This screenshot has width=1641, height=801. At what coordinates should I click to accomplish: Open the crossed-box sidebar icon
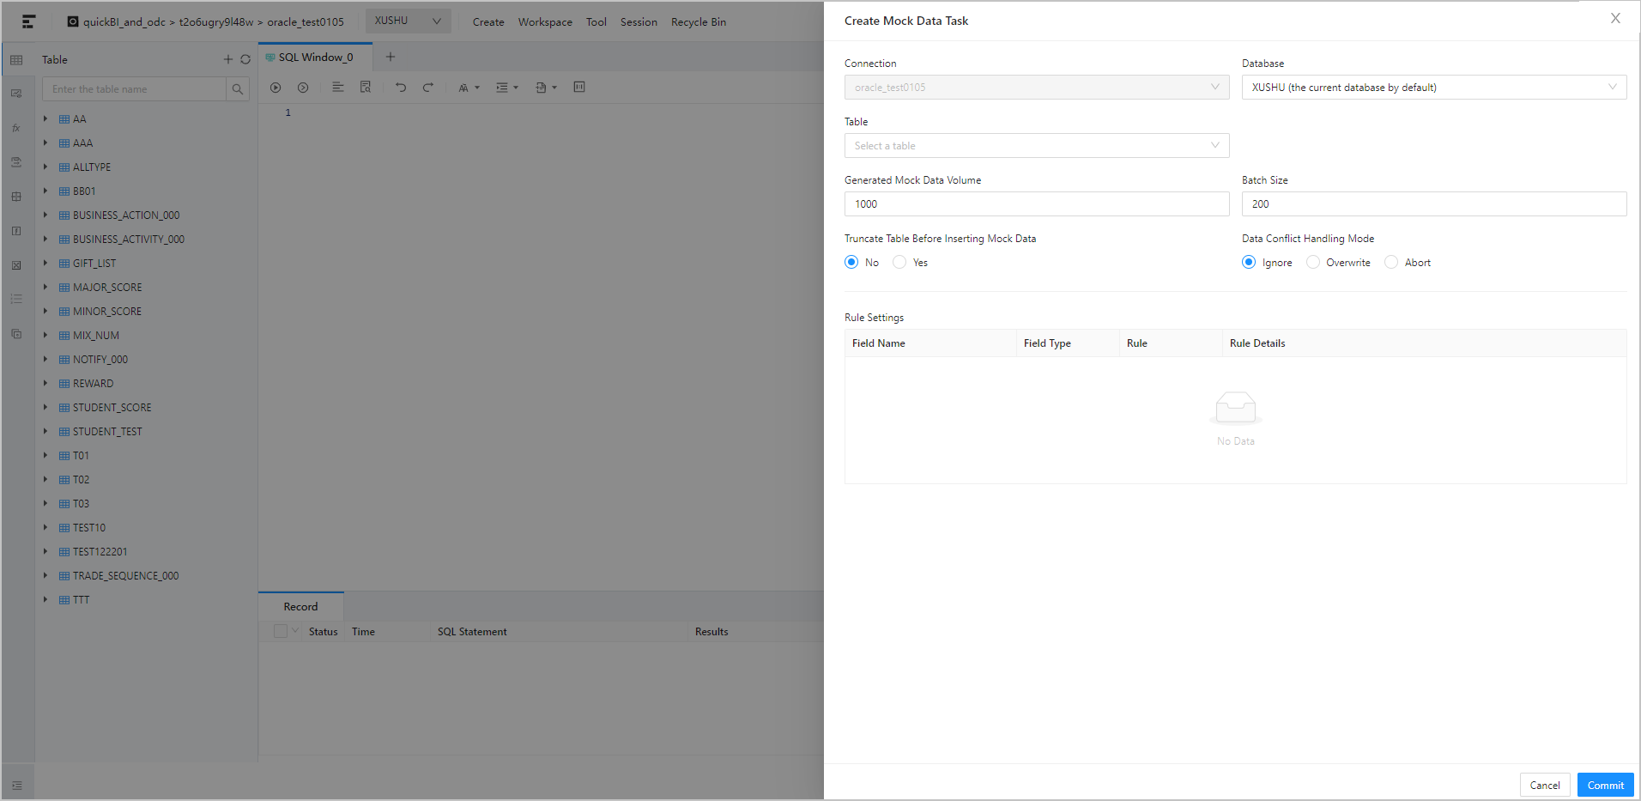[16, 265]
